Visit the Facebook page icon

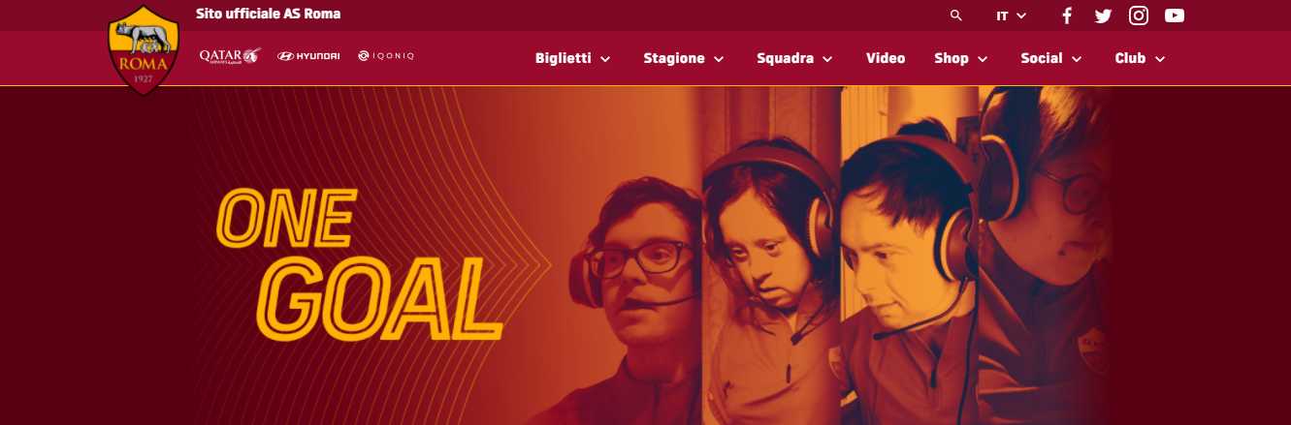1067,15
